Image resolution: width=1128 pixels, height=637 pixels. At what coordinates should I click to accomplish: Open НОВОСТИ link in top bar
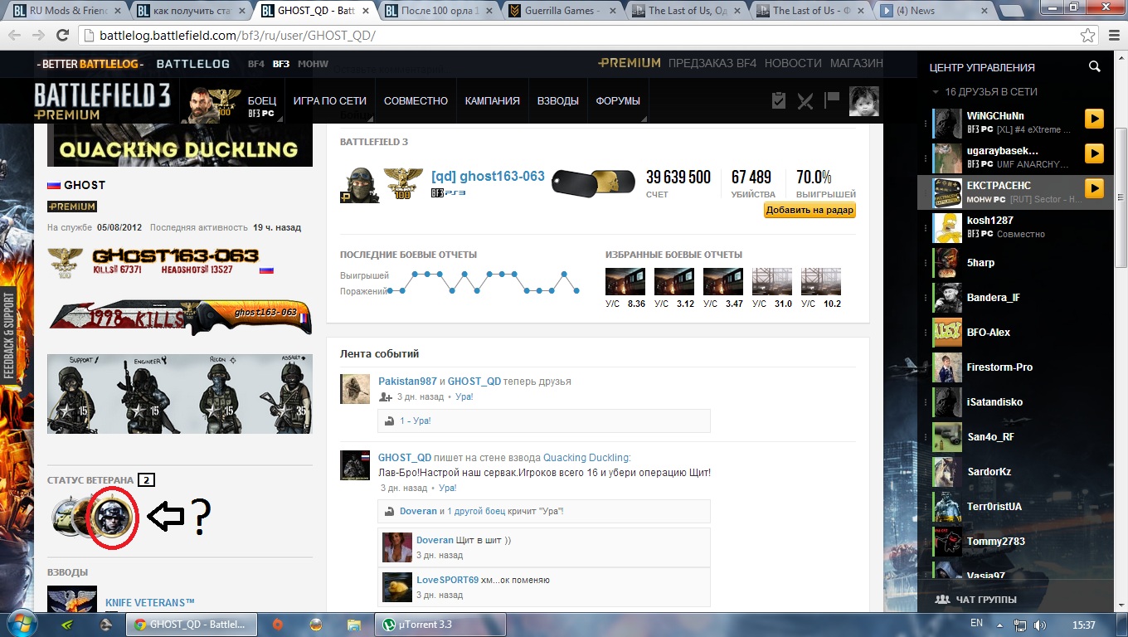(794, 63)
